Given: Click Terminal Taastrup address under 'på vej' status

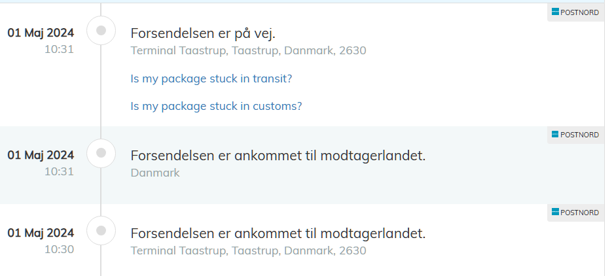Looking at the screenshot, I should click(x=248, y=50).
